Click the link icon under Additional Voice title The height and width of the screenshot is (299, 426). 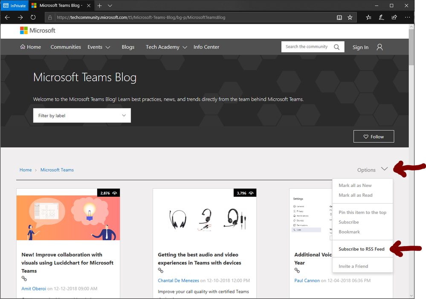[x=297, y=270]
